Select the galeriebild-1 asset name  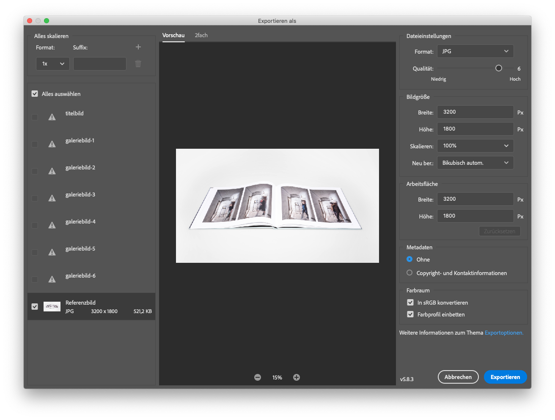pyautogui.click(x=80, y=140)
